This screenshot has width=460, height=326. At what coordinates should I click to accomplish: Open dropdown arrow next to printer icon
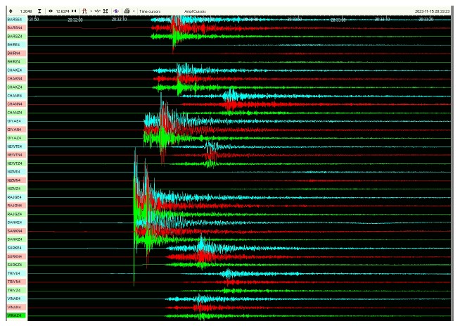pyautogui.click(x=134, y=11)
